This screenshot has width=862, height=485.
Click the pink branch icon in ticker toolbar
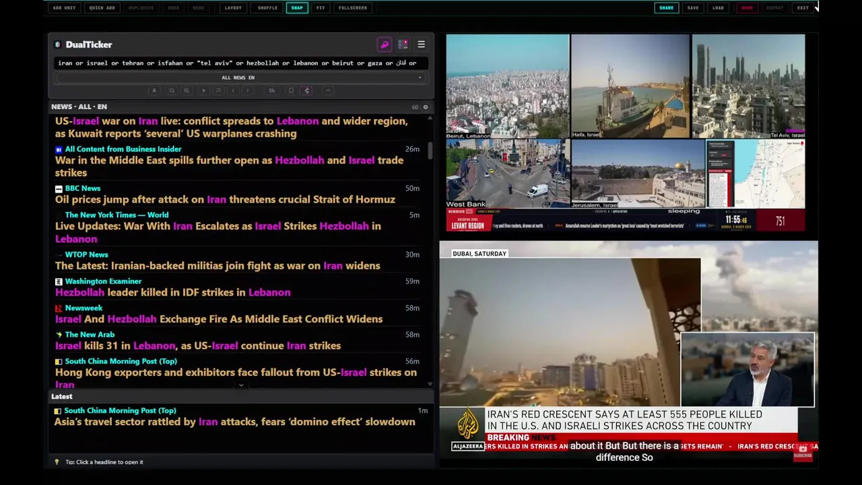[x=306, y=90]
